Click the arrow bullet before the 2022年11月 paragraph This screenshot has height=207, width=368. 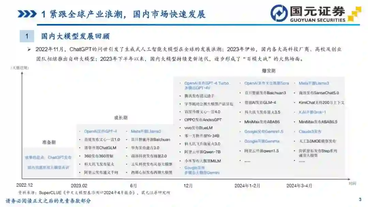(x=29, y=49)
